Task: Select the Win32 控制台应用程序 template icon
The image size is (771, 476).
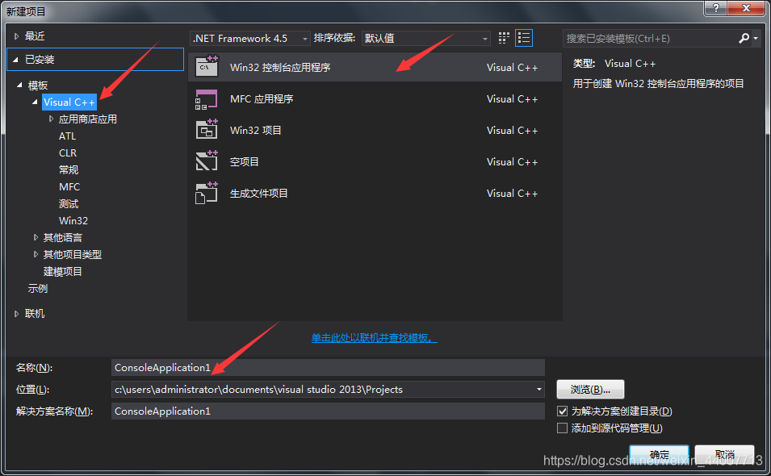Action: click(207, 67)
